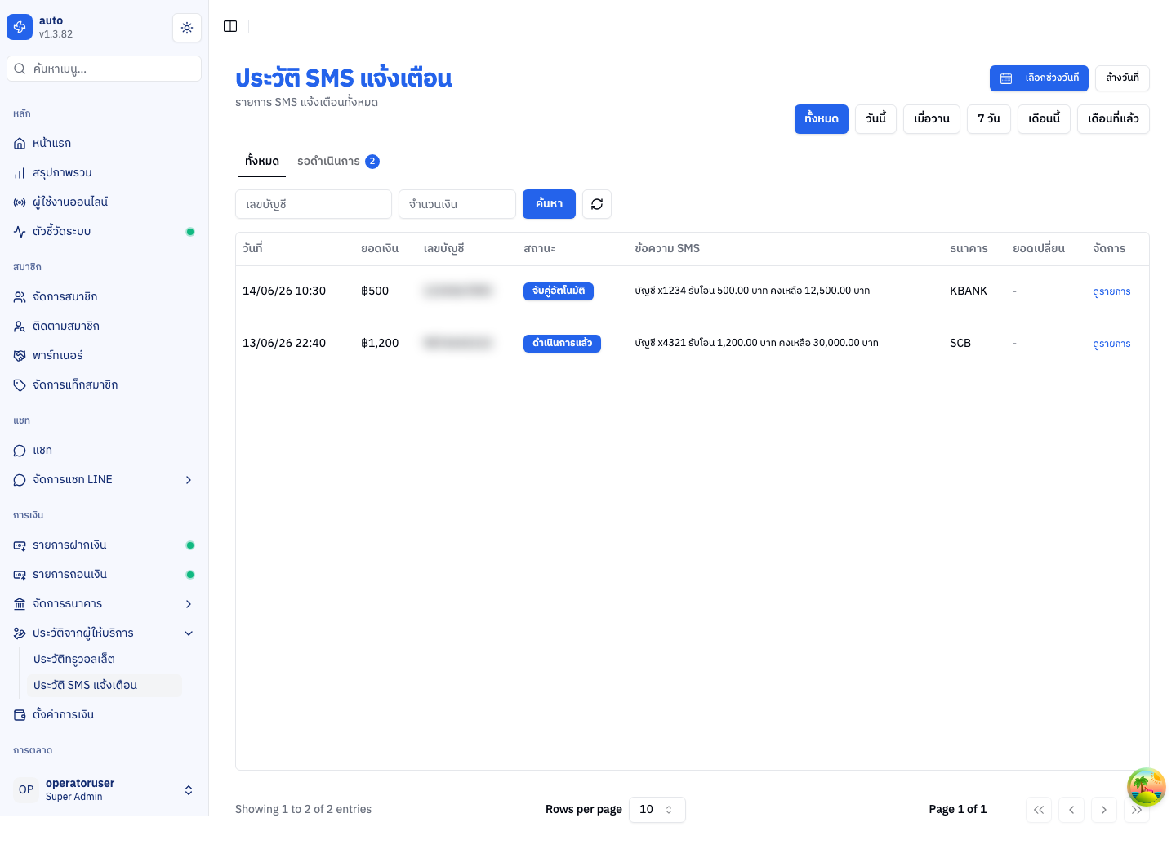Image resolution: width=1176 pixels, height=849 pixels.
Task: Click the round beach avatar floating icon
Action: point(1147,787)
